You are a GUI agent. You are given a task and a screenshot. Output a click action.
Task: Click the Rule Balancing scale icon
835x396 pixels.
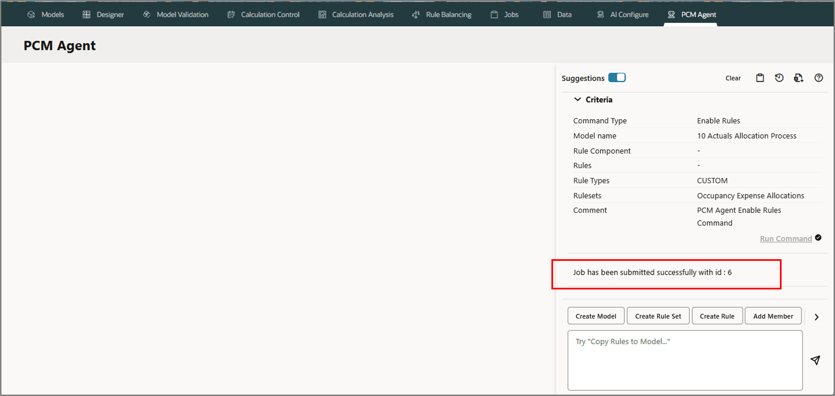click(x=416, y=14)
